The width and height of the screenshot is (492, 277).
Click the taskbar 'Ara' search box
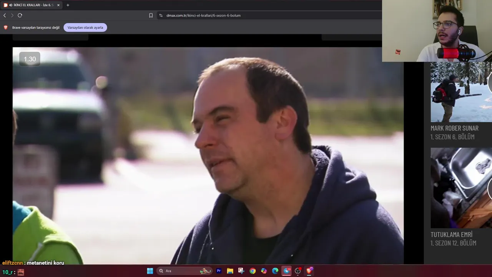(x=184, y=271)
